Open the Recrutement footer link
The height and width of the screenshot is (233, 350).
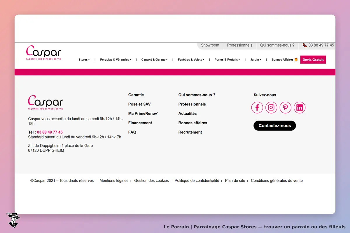tap(190, 132)
